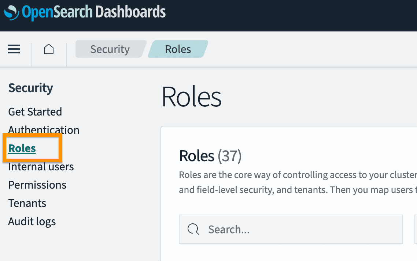
Task: Go to the Permissions page
Action: point(37,185)
